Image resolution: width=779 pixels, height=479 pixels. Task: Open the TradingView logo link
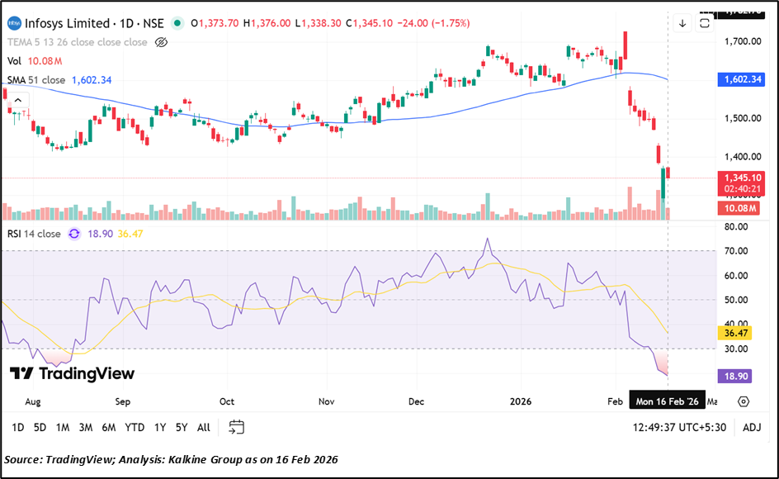(x=72, y=373)
